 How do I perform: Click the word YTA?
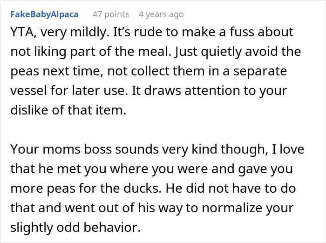(x=21, y=32)
